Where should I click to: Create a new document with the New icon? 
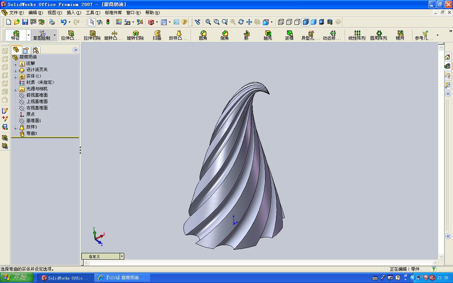click(9, 22)
